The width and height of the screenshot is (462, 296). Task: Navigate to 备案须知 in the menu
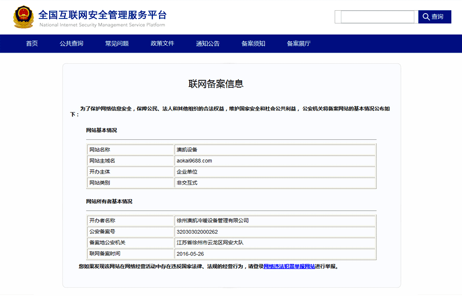(x=253, y=43)
